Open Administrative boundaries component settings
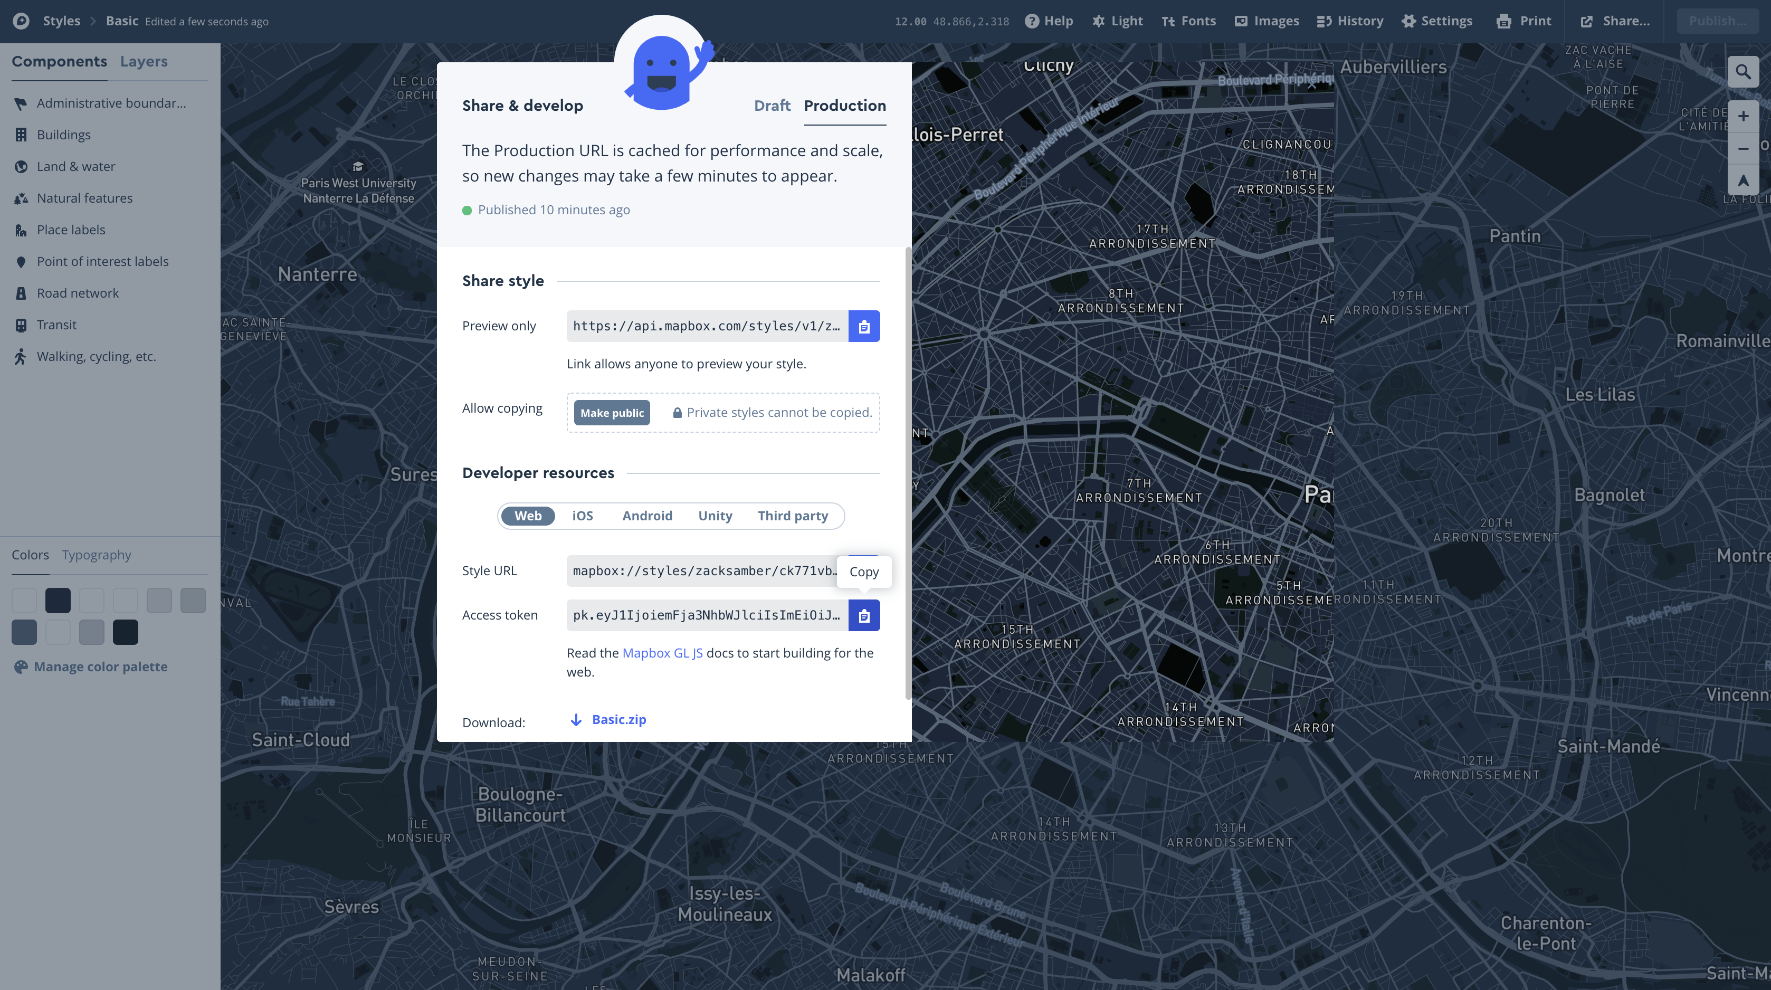Viewport: 1771px width, 990px height. [x=111, y=103]
